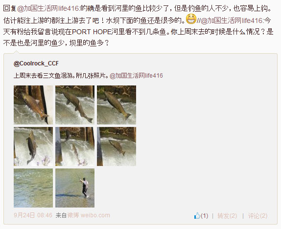Open the @Coolrock_CCF profile link
This screenshot has height=229, width=281.
[x=36, y=63]
